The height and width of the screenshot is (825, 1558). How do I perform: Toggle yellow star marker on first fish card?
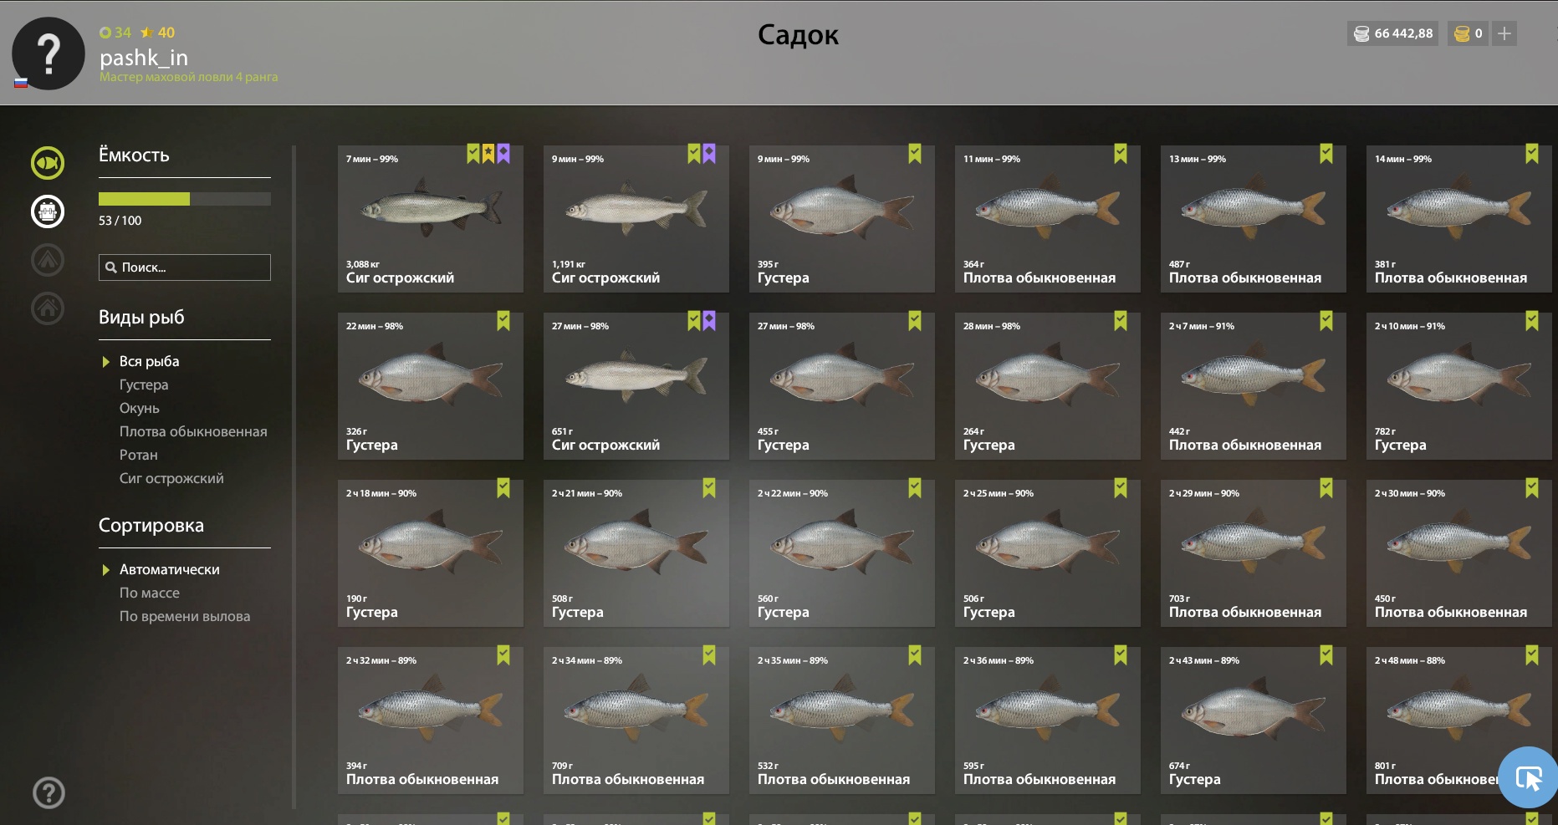(x=488, y=153)
